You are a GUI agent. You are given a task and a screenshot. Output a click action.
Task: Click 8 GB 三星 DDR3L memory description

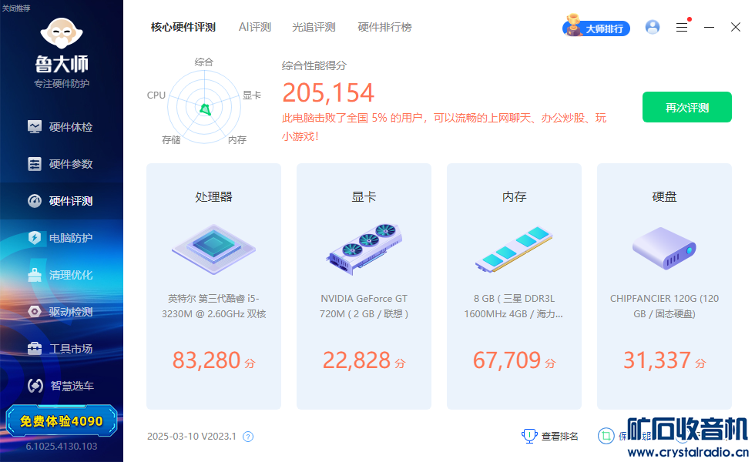click(514, 306)
